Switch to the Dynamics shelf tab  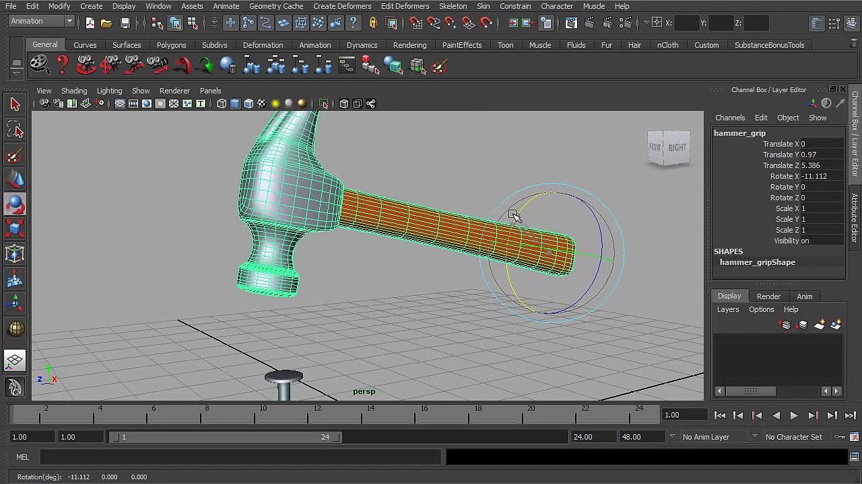(362, 45)
